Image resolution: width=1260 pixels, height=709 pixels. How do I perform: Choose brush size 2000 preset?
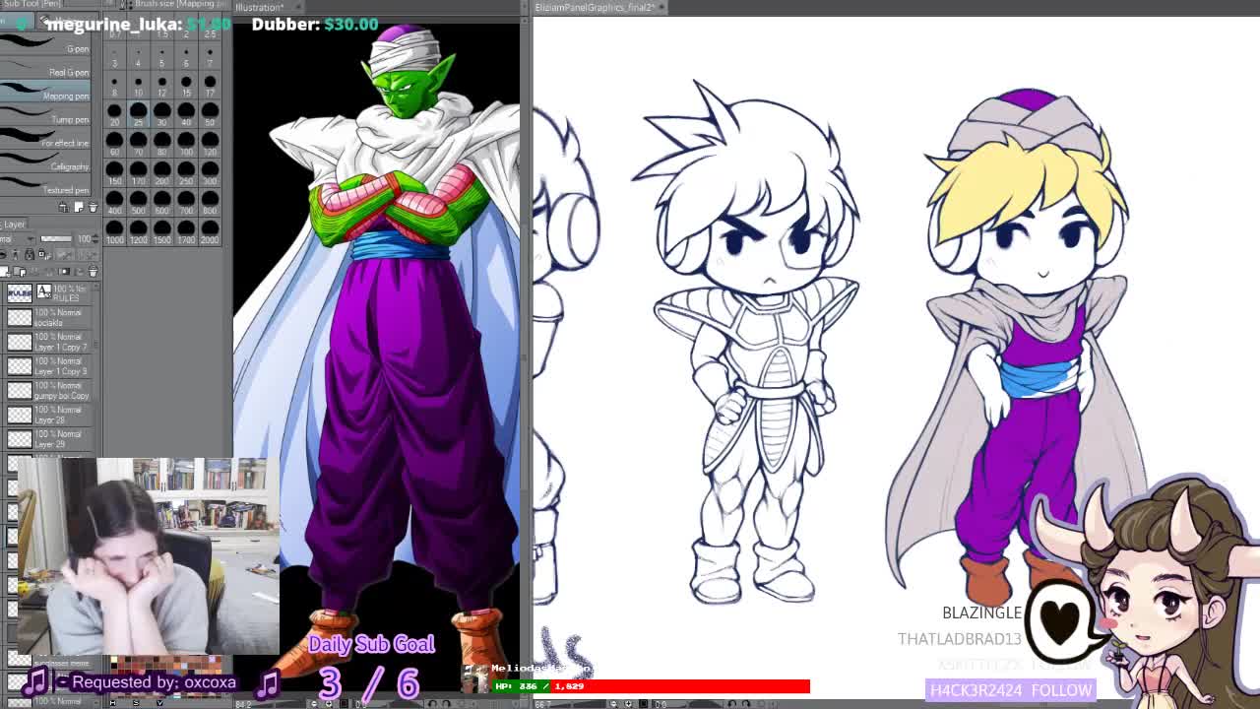tap(210, 232)
